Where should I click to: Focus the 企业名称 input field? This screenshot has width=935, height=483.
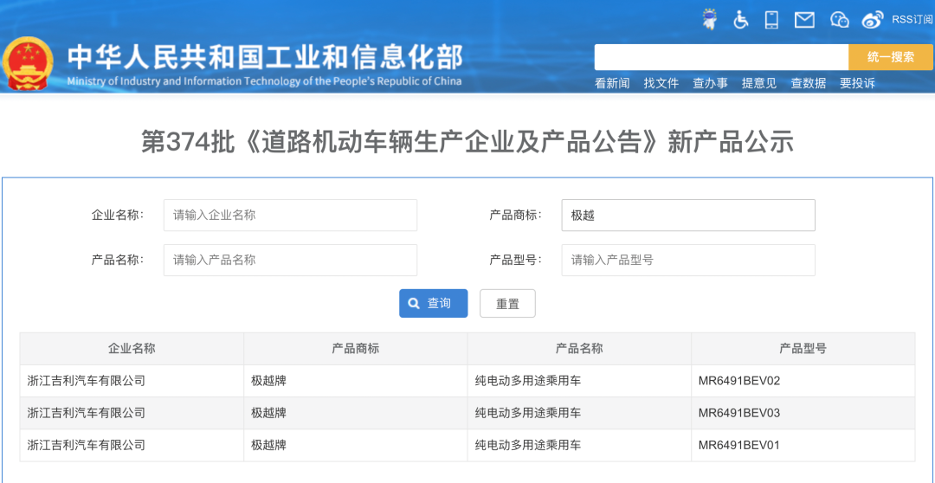click(290, 216)
